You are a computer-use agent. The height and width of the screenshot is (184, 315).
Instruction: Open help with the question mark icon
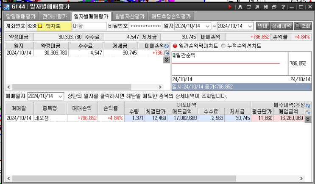(283, 7)
